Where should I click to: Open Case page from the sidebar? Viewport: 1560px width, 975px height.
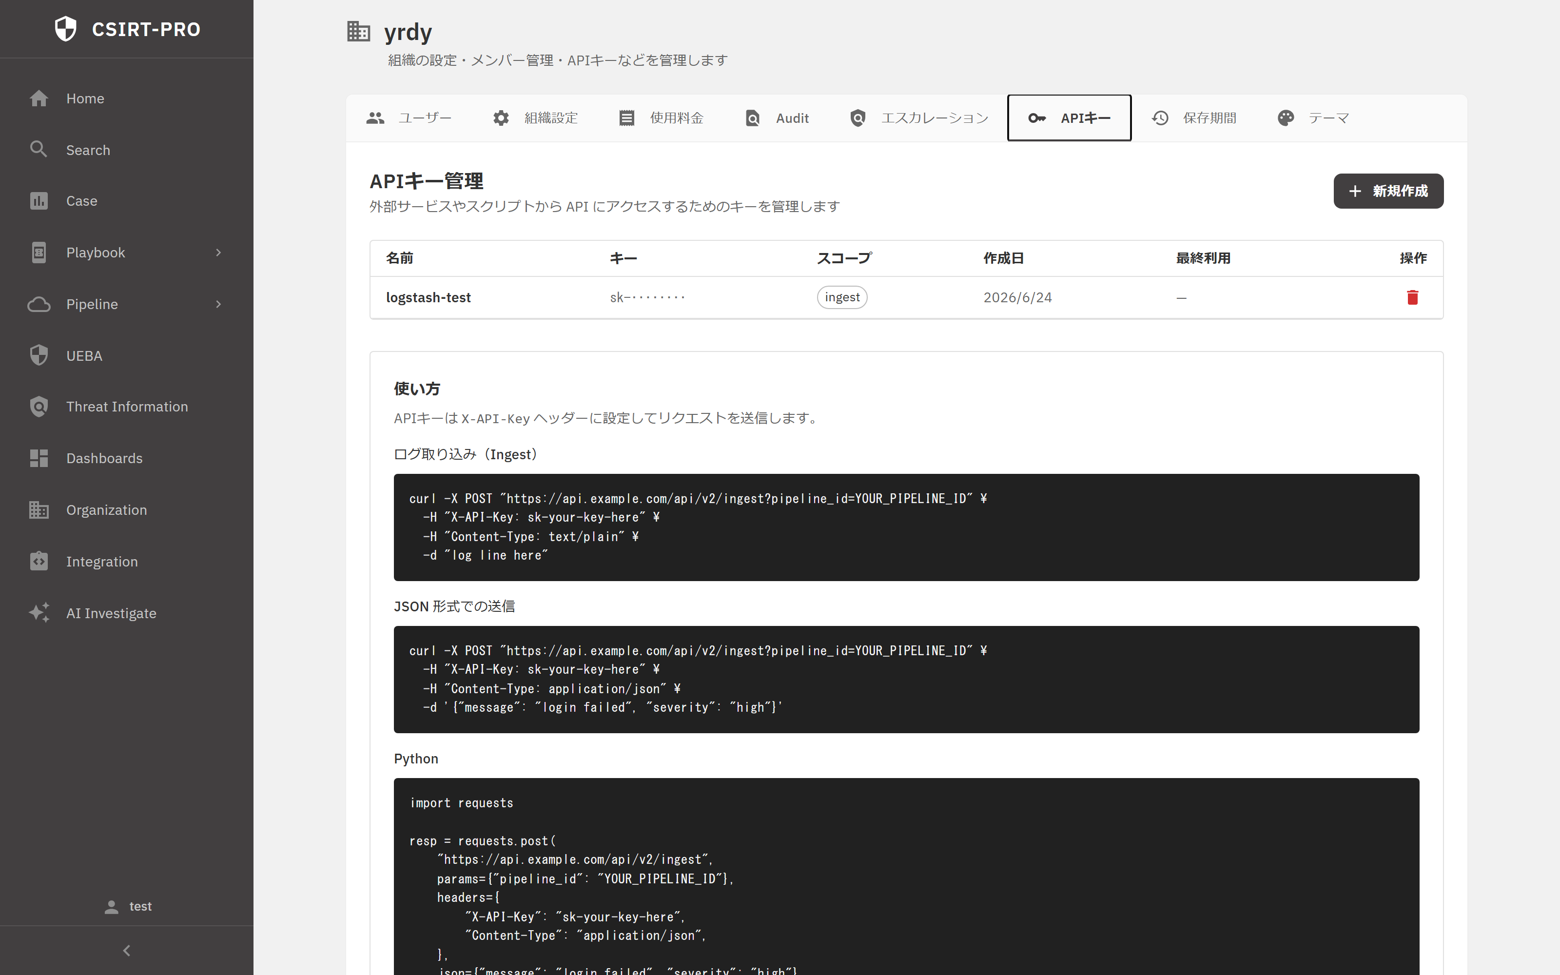pyautogui.click(x=126, y=200)
